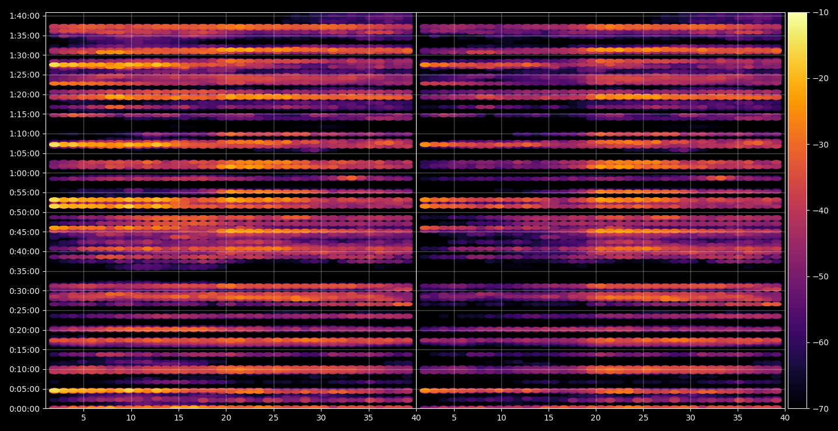This screenshot has height=431, width=838.
Task: Click the 0:05:00 y-axis time label
Action: point(25,389)
